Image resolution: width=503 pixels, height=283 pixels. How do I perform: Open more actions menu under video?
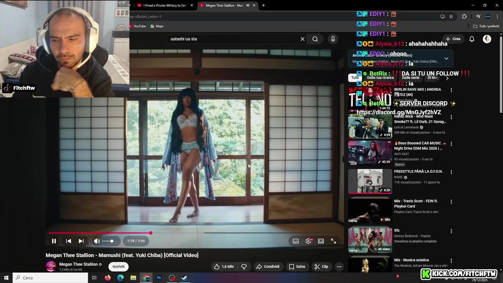point(339,266)
